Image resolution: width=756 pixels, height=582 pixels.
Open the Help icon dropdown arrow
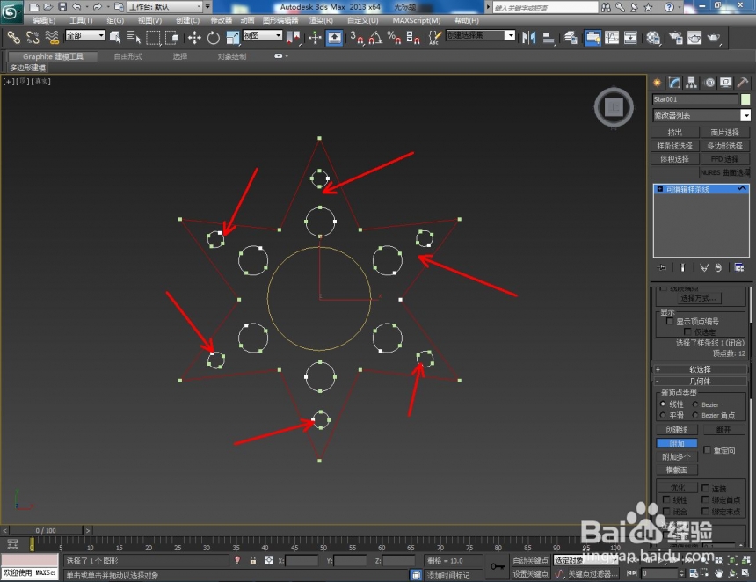[679, 7]
